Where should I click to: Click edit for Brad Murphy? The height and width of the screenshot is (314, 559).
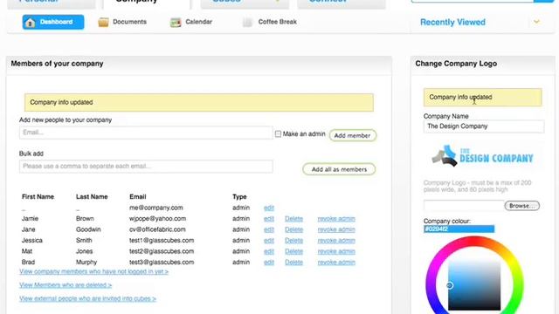269,263
